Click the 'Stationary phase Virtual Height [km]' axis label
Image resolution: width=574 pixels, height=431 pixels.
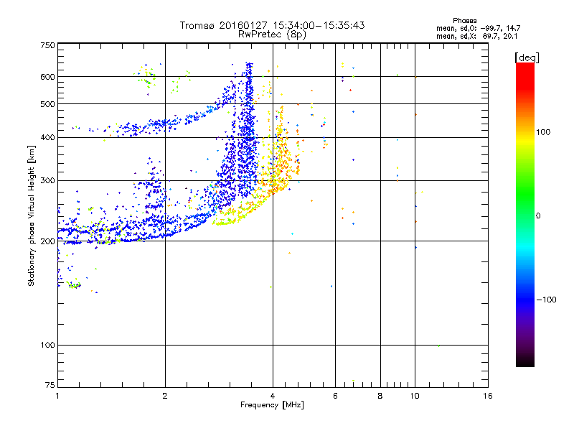pyautogui.click(x=32, y=216)
